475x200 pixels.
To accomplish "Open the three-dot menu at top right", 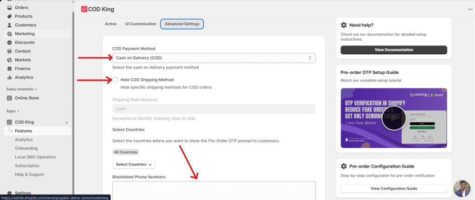I will (x=470, y=9).
